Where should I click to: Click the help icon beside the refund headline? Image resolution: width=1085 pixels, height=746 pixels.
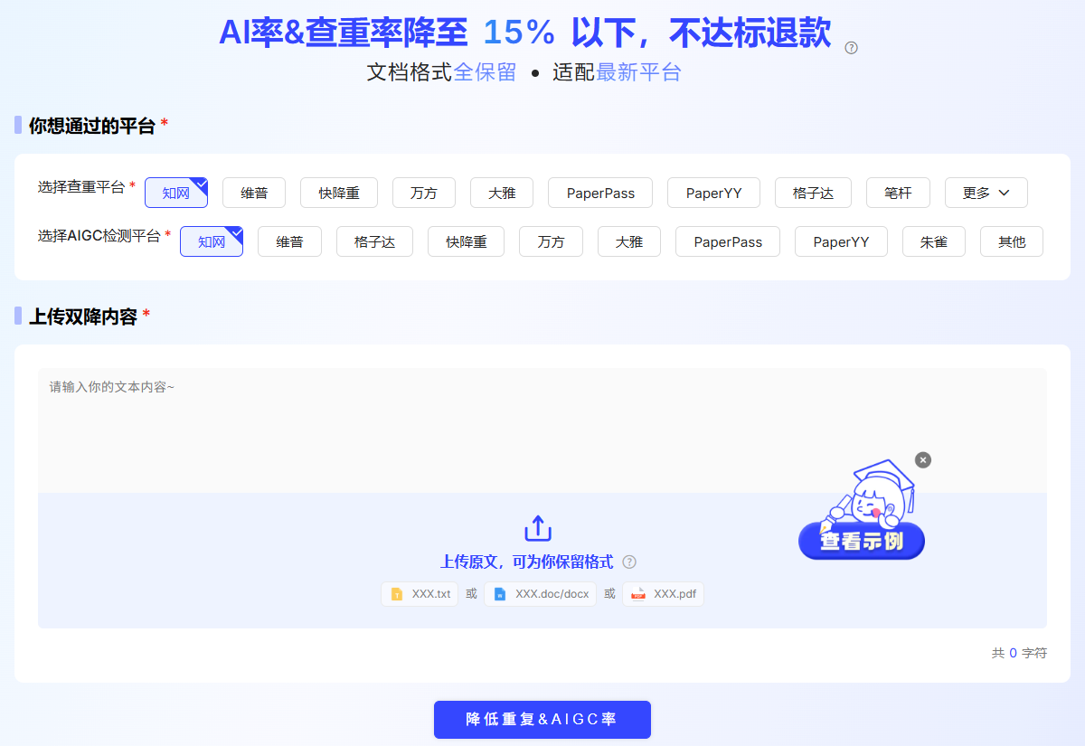pos(851,48)
